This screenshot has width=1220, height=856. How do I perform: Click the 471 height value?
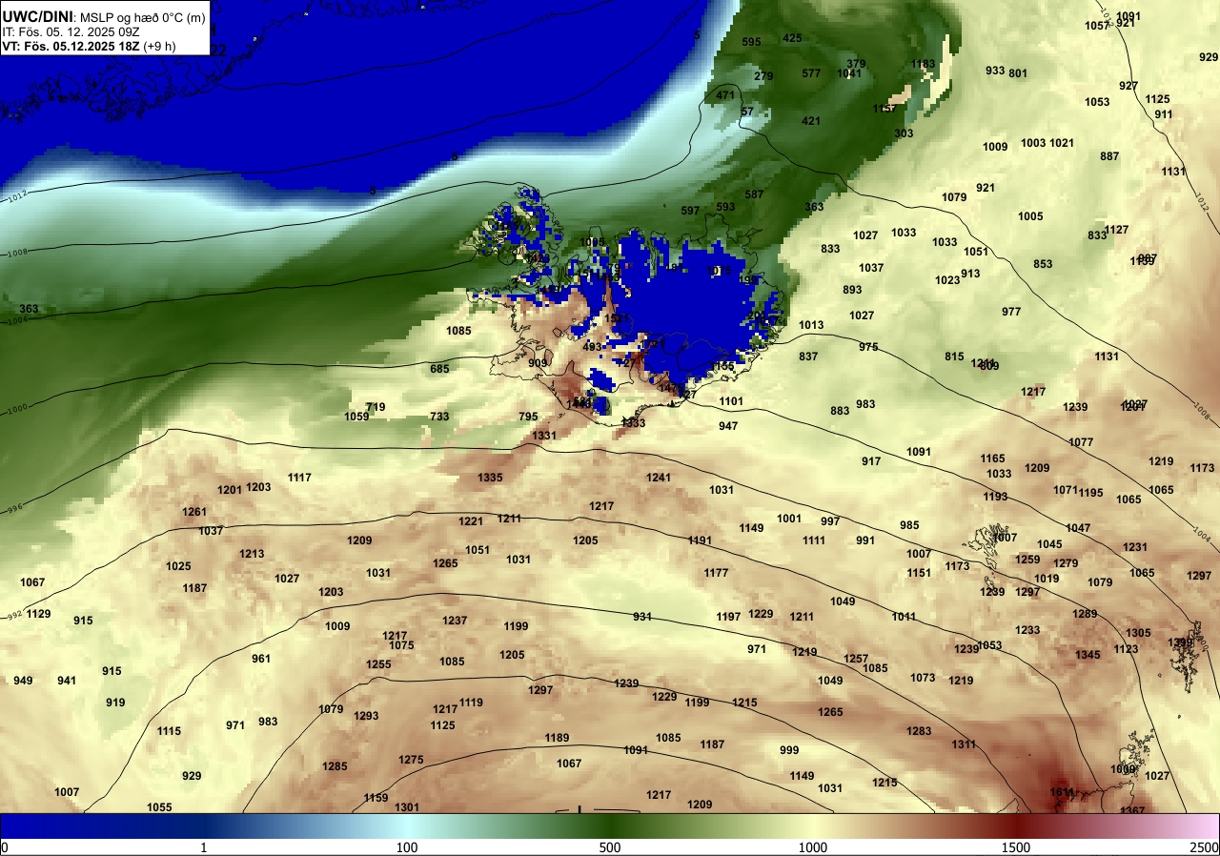coord(725,95)
